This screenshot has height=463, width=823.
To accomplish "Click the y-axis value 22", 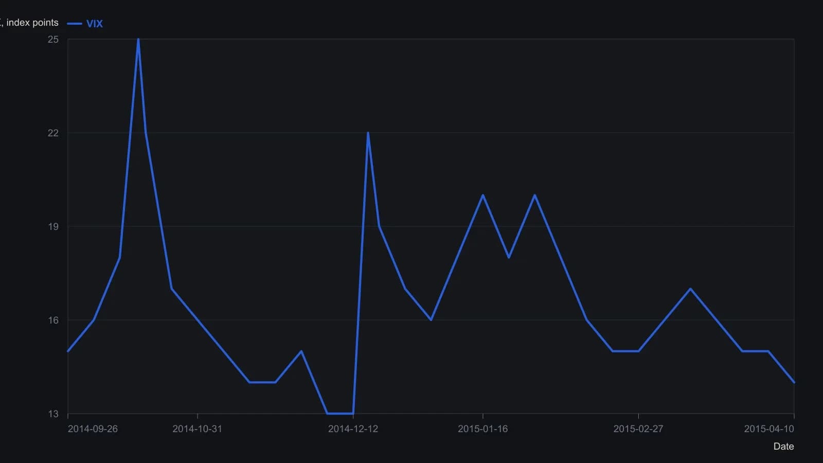I will coord(53,133).
